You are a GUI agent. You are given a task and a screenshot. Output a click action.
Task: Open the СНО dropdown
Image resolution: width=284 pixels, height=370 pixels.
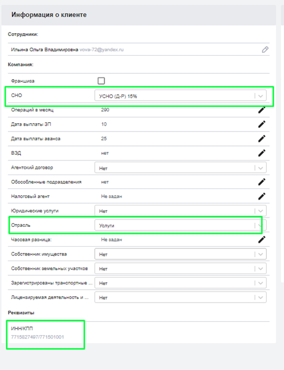coord(181,96)
